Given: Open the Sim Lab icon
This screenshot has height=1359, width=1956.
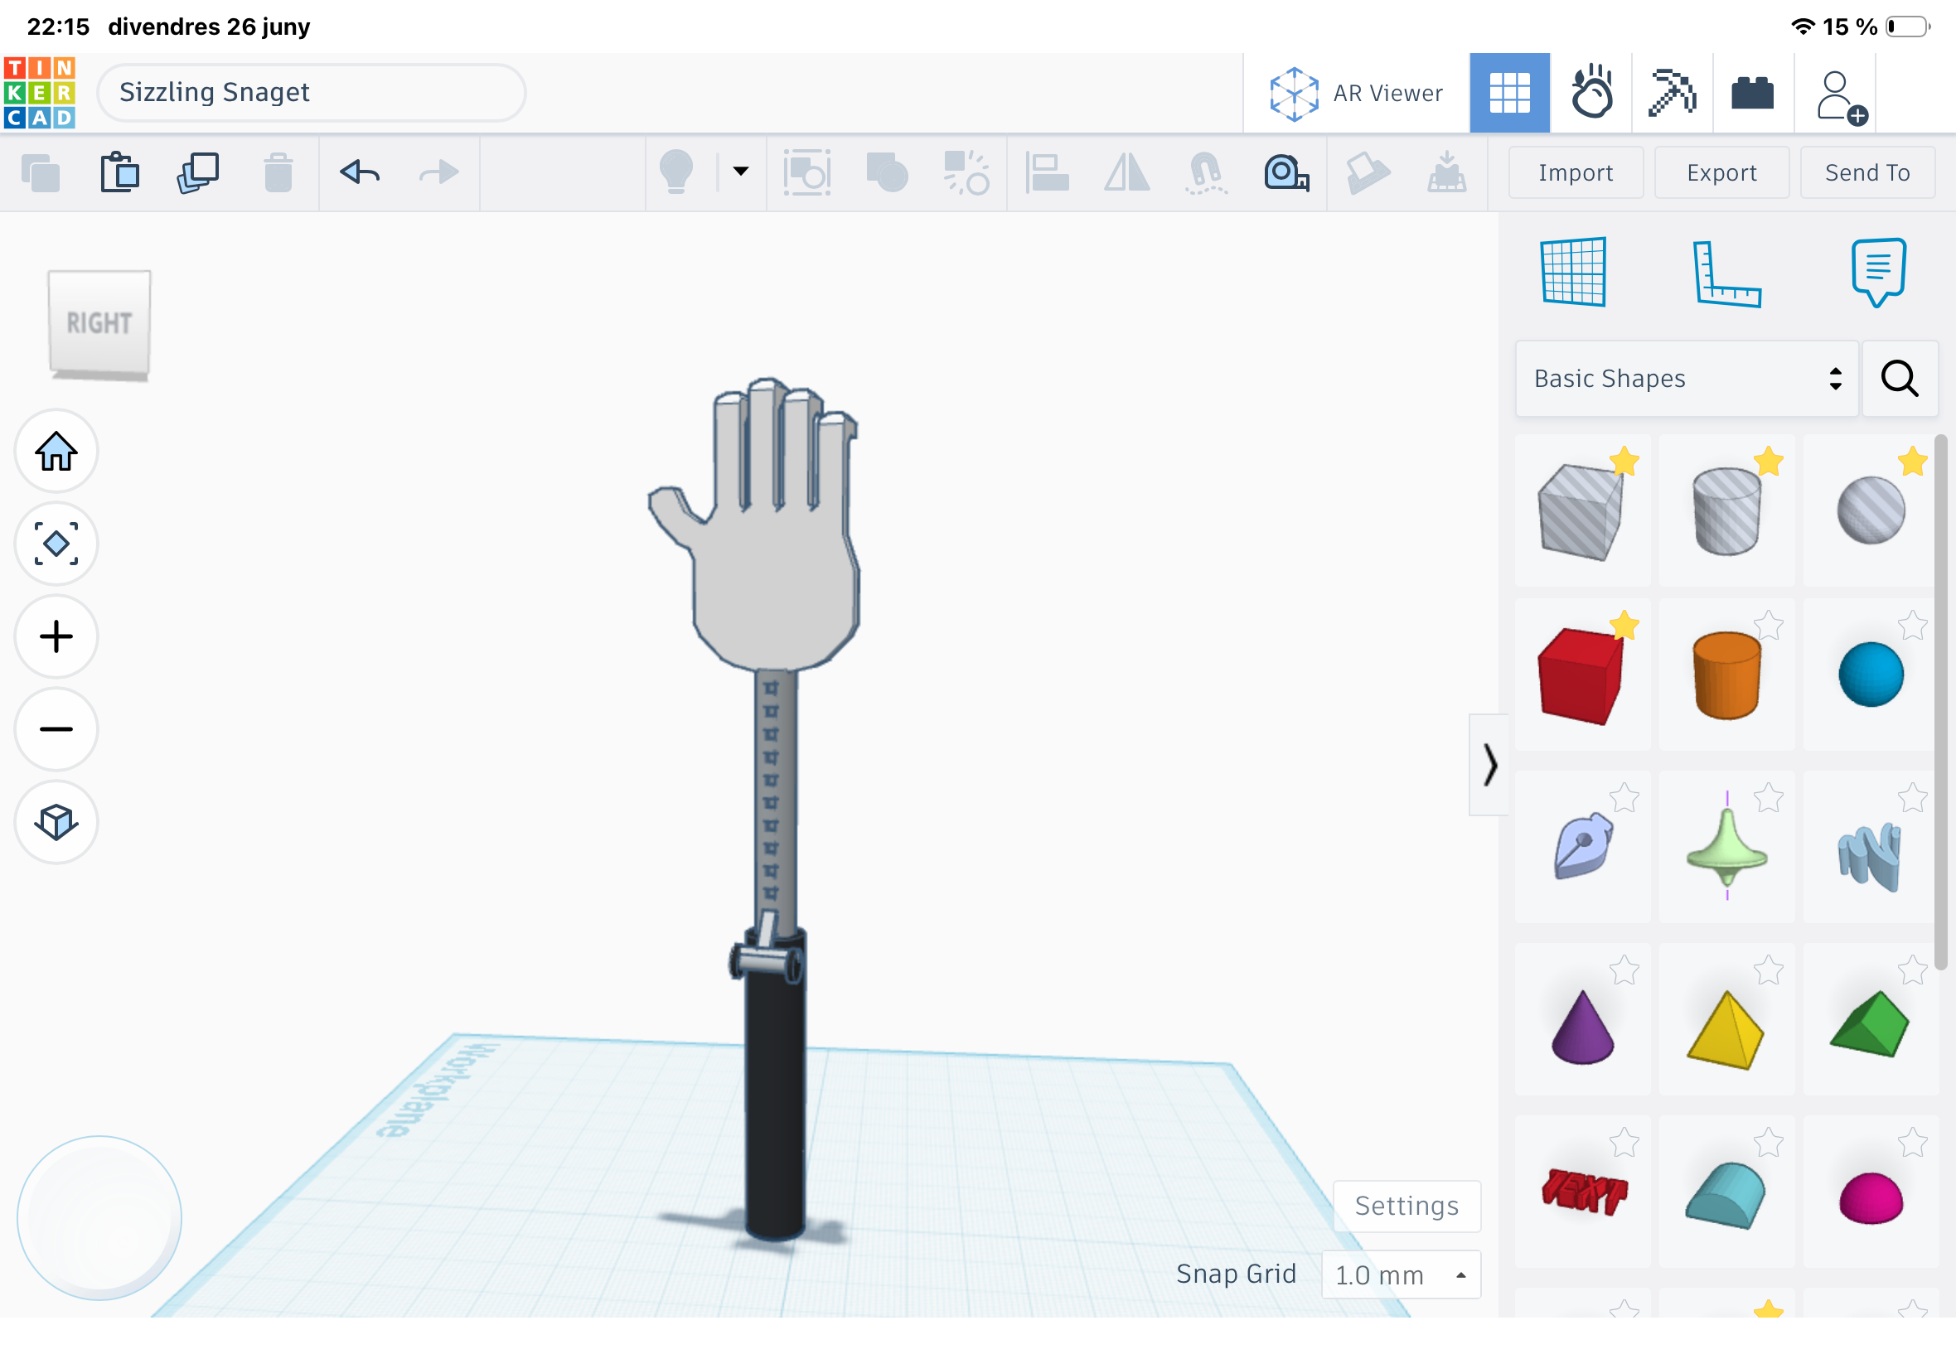Looking at the screenshot, I should pyautogui.click(x=1590, y=93).
